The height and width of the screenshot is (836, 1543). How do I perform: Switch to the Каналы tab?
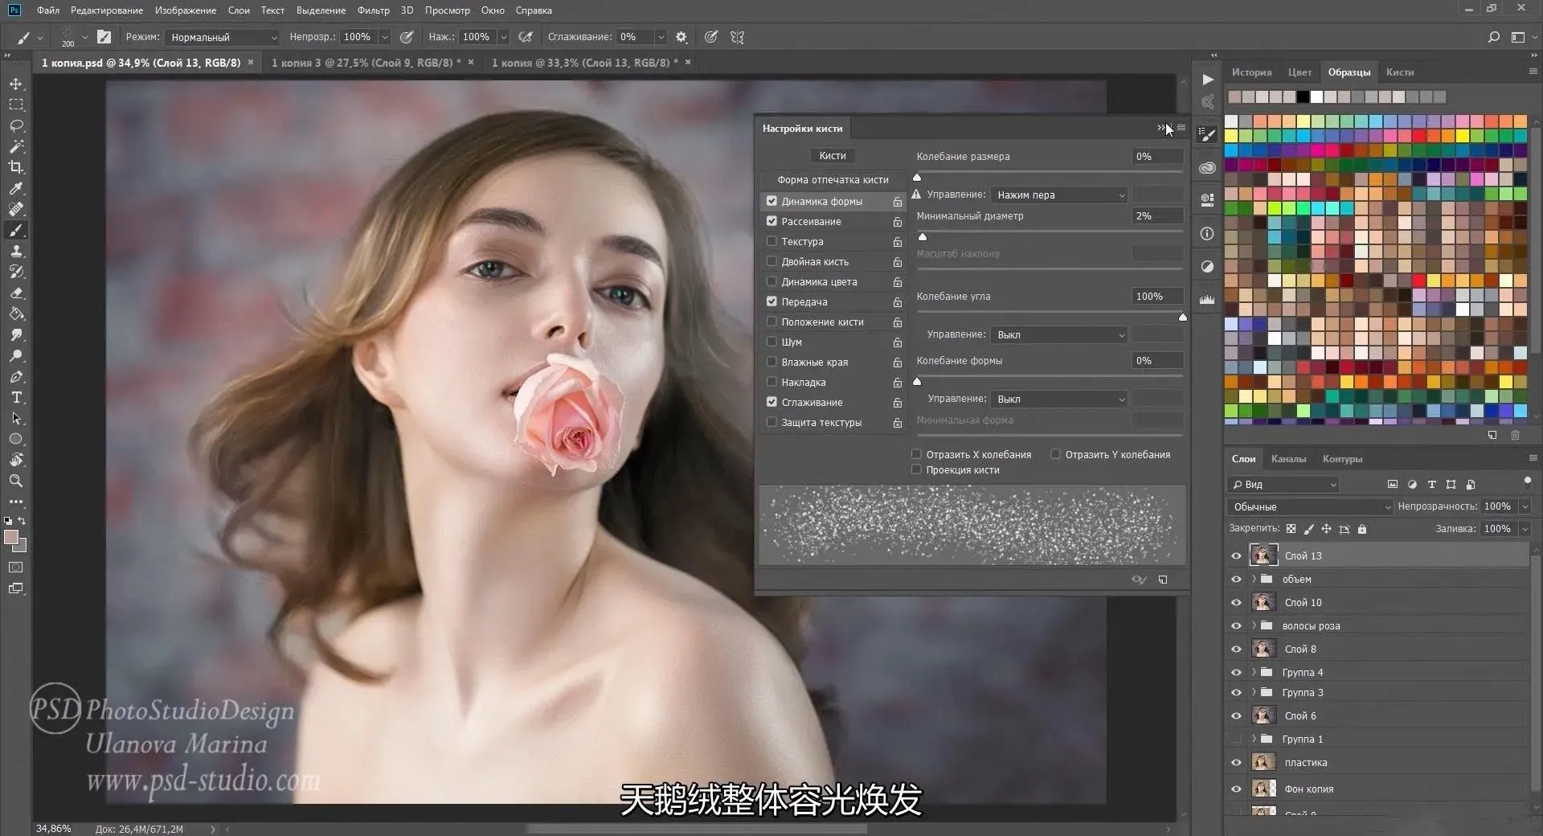point(1288,459)
